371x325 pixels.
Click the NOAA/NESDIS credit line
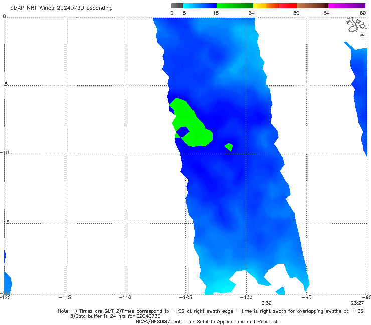(x=207, y=321)
